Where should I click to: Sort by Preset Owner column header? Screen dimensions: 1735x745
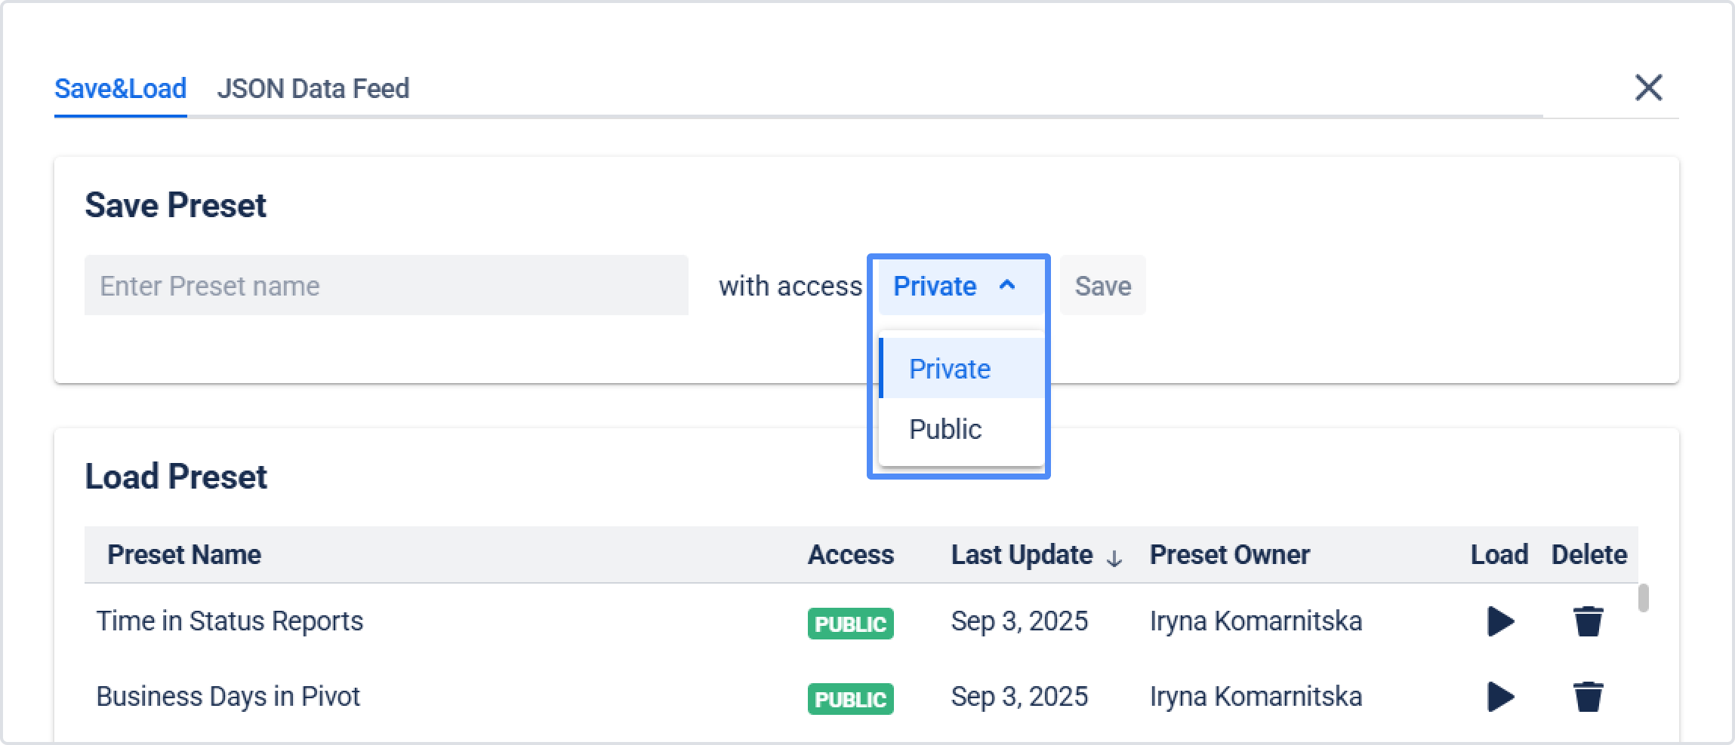(x=1229, y=555)
